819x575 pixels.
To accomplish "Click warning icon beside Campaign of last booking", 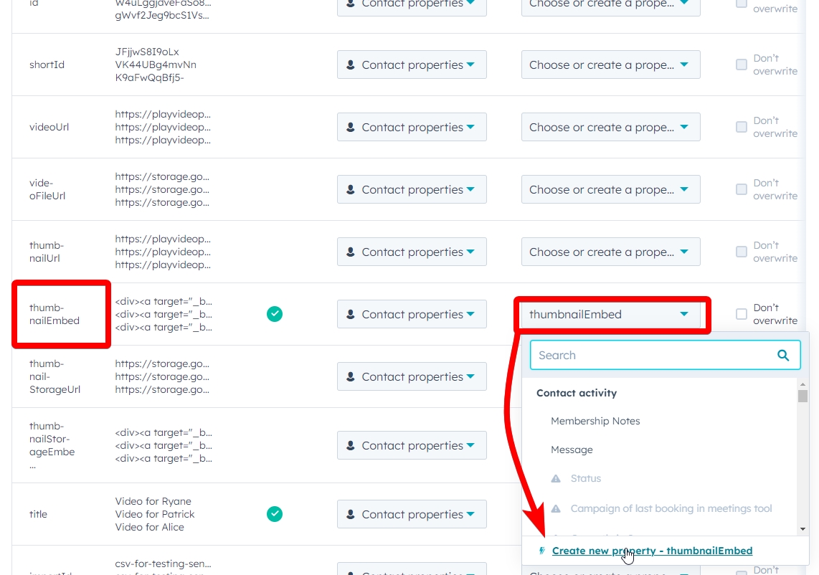I will tap(556, 508).
